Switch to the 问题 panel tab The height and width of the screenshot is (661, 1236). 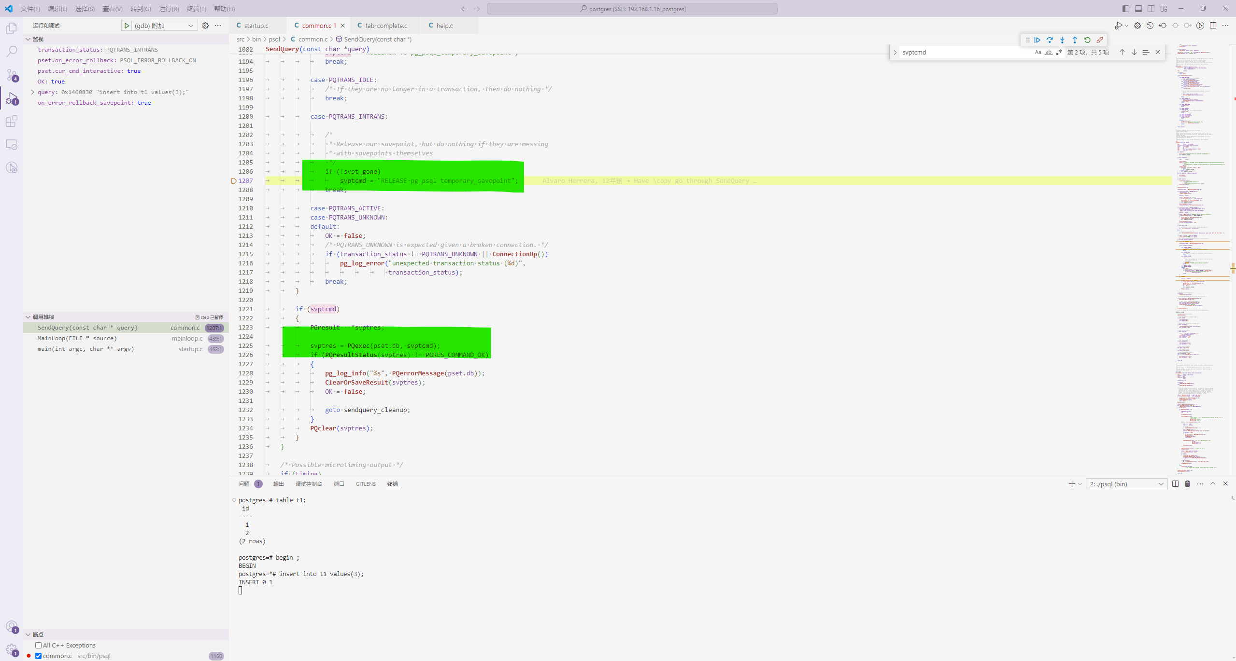[244, 484]
